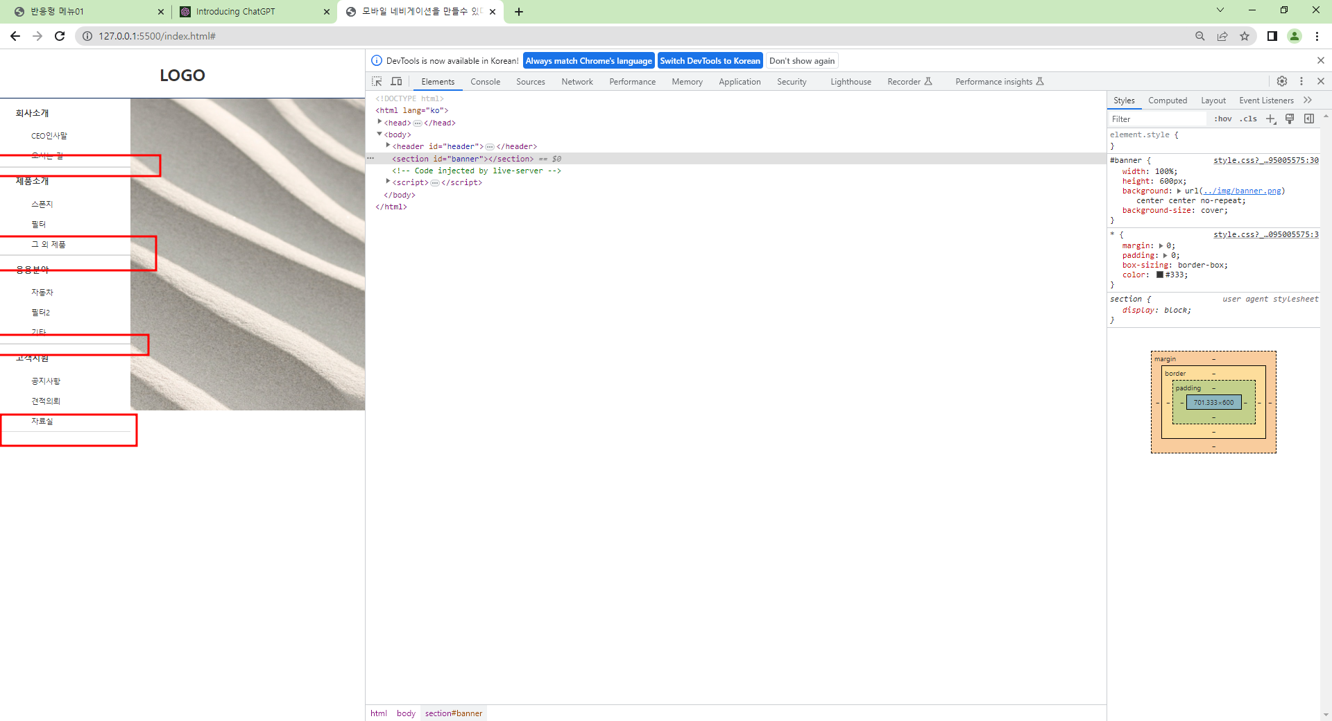Reload the page
Screen dimensions: 1332x721
click(x=60, y=36)
